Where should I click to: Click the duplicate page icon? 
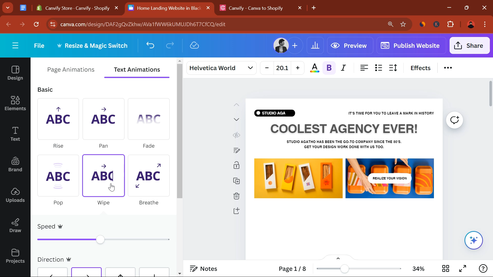point(236,181)
